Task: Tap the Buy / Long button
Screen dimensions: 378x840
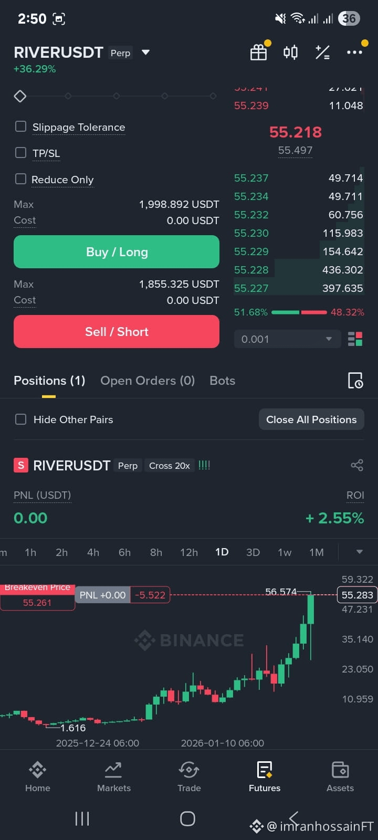Action: (x=117, y=252)
